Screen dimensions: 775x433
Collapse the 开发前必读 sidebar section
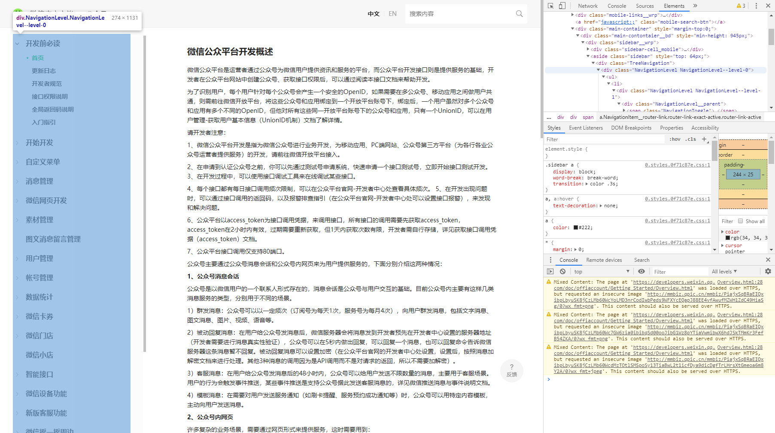pyautogui.click(x=17, y=43)
